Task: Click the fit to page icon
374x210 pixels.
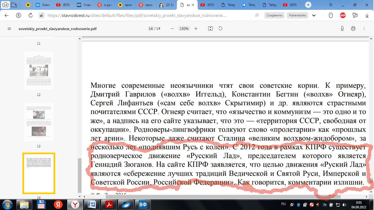Action: (x=210, y=29)
